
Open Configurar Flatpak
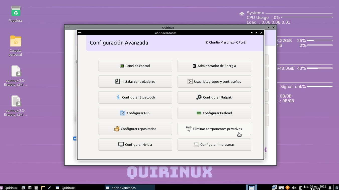[x=214, y=97]
